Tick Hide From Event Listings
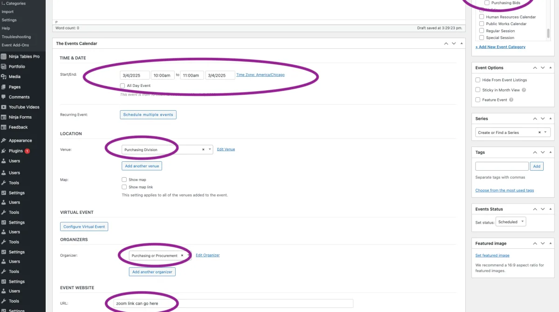 (478, 80)
